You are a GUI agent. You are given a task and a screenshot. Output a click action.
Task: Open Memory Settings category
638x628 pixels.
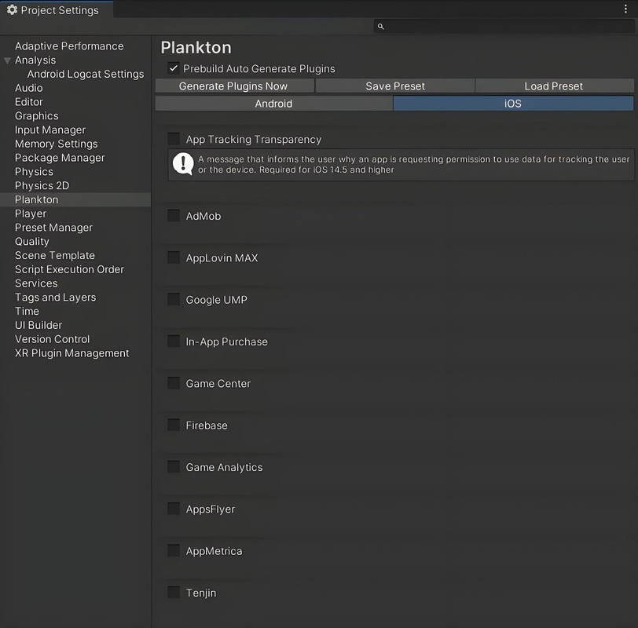coord(56,144)
